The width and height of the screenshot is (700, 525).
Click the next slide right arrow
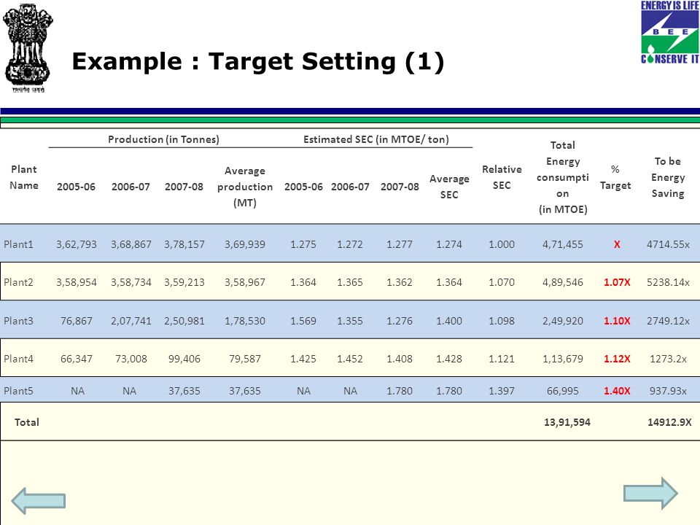pyautogui.click(x=651, y=494)
